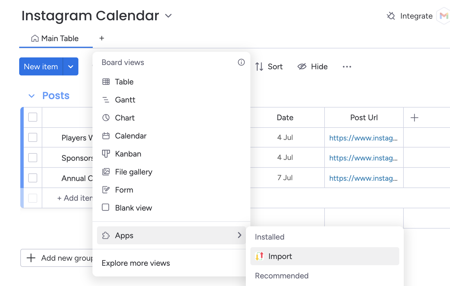Open the three-dot more options menu
The width and height of the screenshot is (450, 286).
tap(347, 67)
